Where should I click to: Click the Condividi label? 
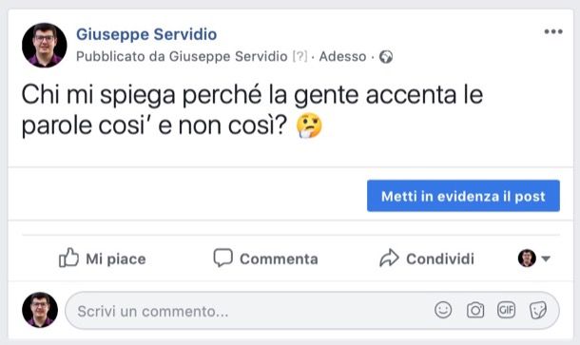pyautogui.click(x=440, y=259)
